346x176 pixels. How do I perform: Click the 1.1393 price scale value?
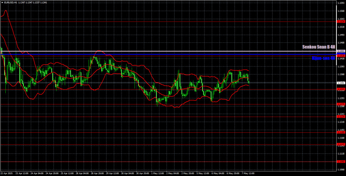(341, 66)
